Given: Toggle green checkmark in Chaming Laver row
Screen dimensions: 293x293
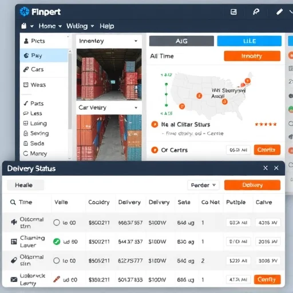Looking at the screenshot, I should click(57, 241).
